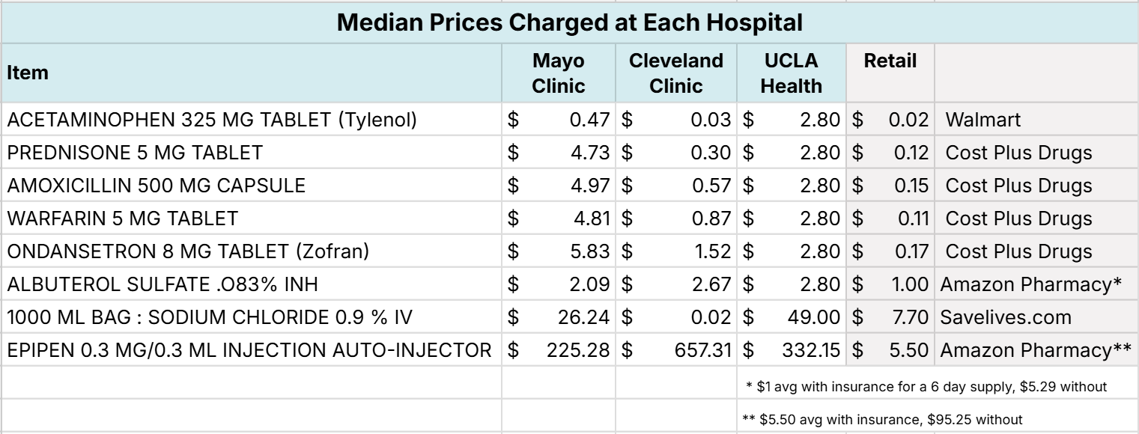Viewport: 1139px width, 434px height.
Task: Click the "Savelives.com" retailer cell
Action: coord(1006,317)
